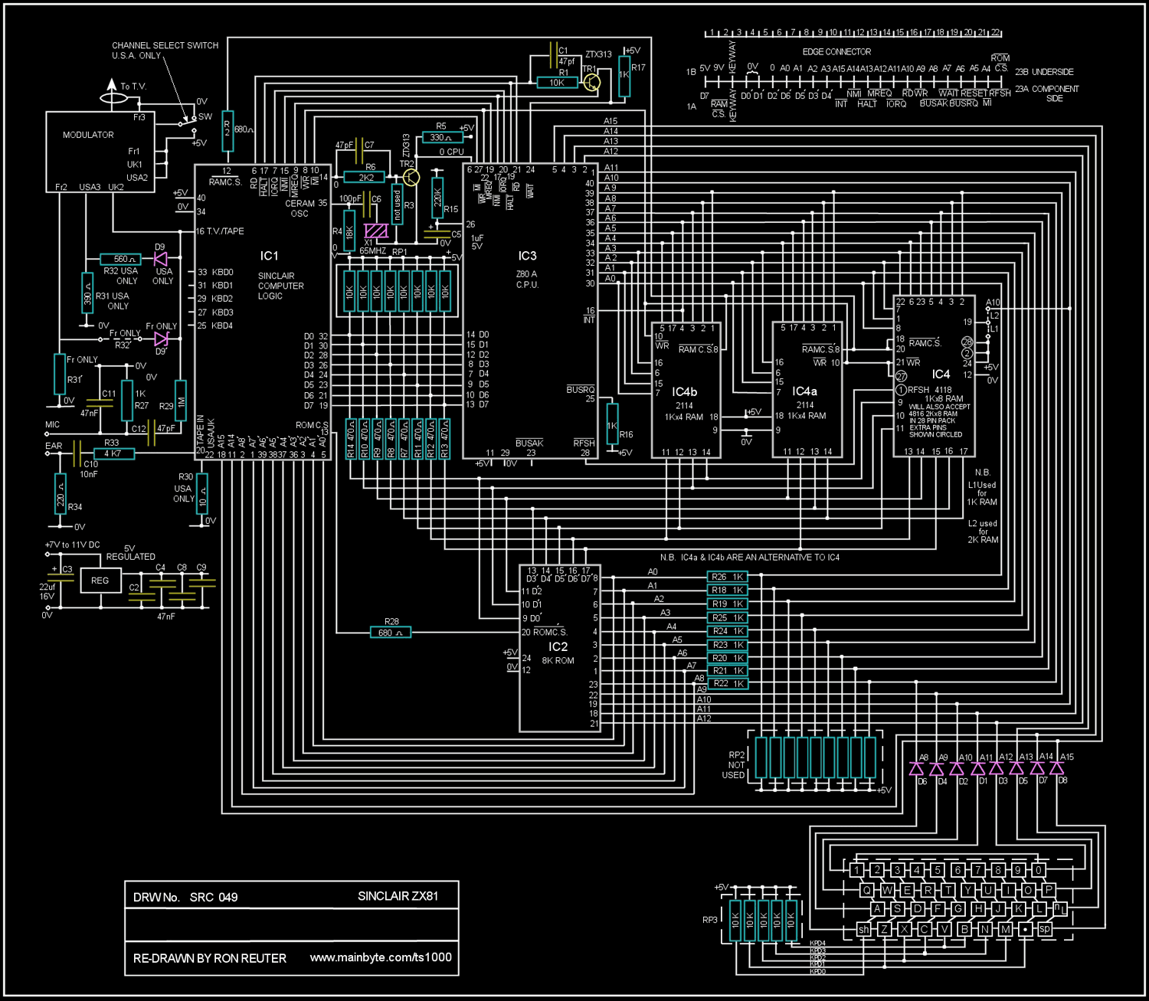Screen dimensions: 1149x1001
Task: Click the SINCLAIR ZX81 title text
Action: tap(398, 896)
